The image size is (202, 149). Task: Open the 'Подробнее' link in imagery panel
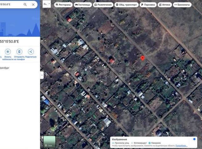coord(181,146)
